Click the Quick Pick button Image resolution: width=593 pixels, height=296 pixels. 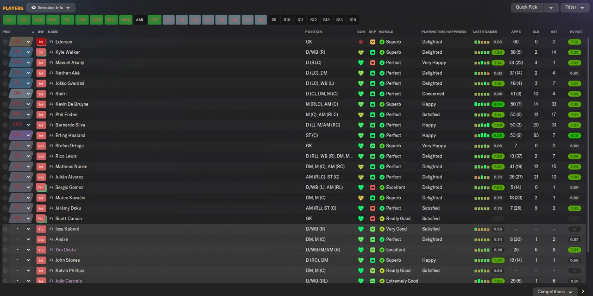pos(527,7)
